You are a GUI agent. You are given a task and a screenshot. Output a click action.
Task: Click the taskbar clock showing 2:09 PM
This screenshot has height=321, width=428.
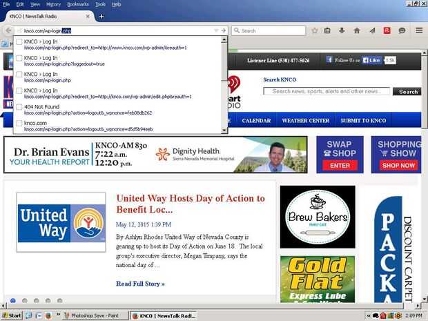click(414, 315)
